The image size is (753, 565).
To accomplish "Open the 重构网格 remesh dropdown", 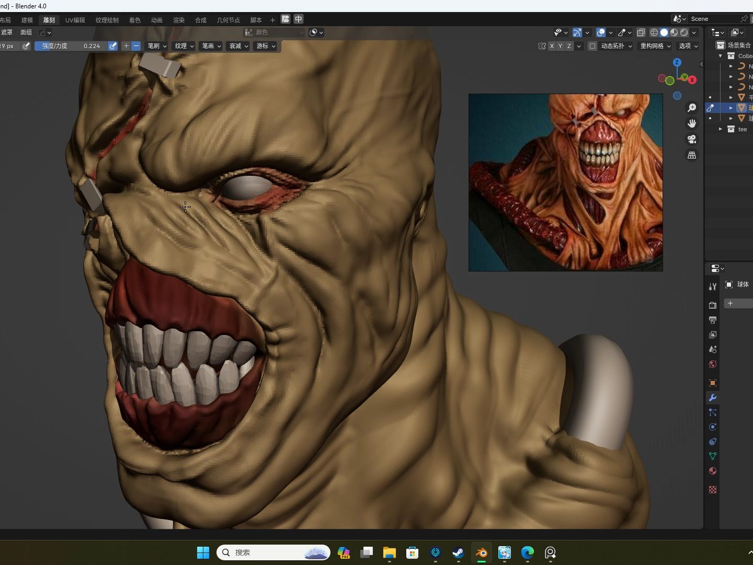I will pyautogui.click(x=655, y=46).
